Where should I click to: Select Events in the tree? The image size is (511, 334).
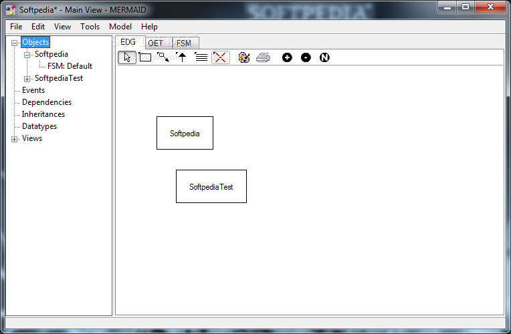[33, 90]
